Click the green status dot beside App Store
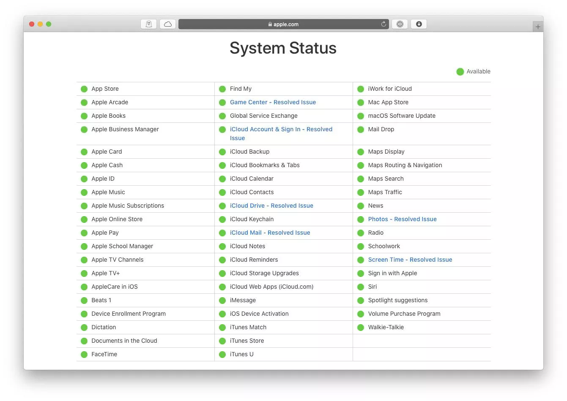This screenshot has height=401, width=567. coord(84,89)
